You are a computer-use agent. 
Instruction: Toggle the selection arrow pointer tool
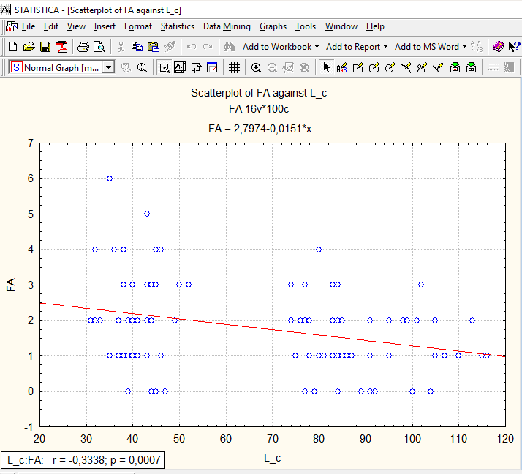click(326, 68)
